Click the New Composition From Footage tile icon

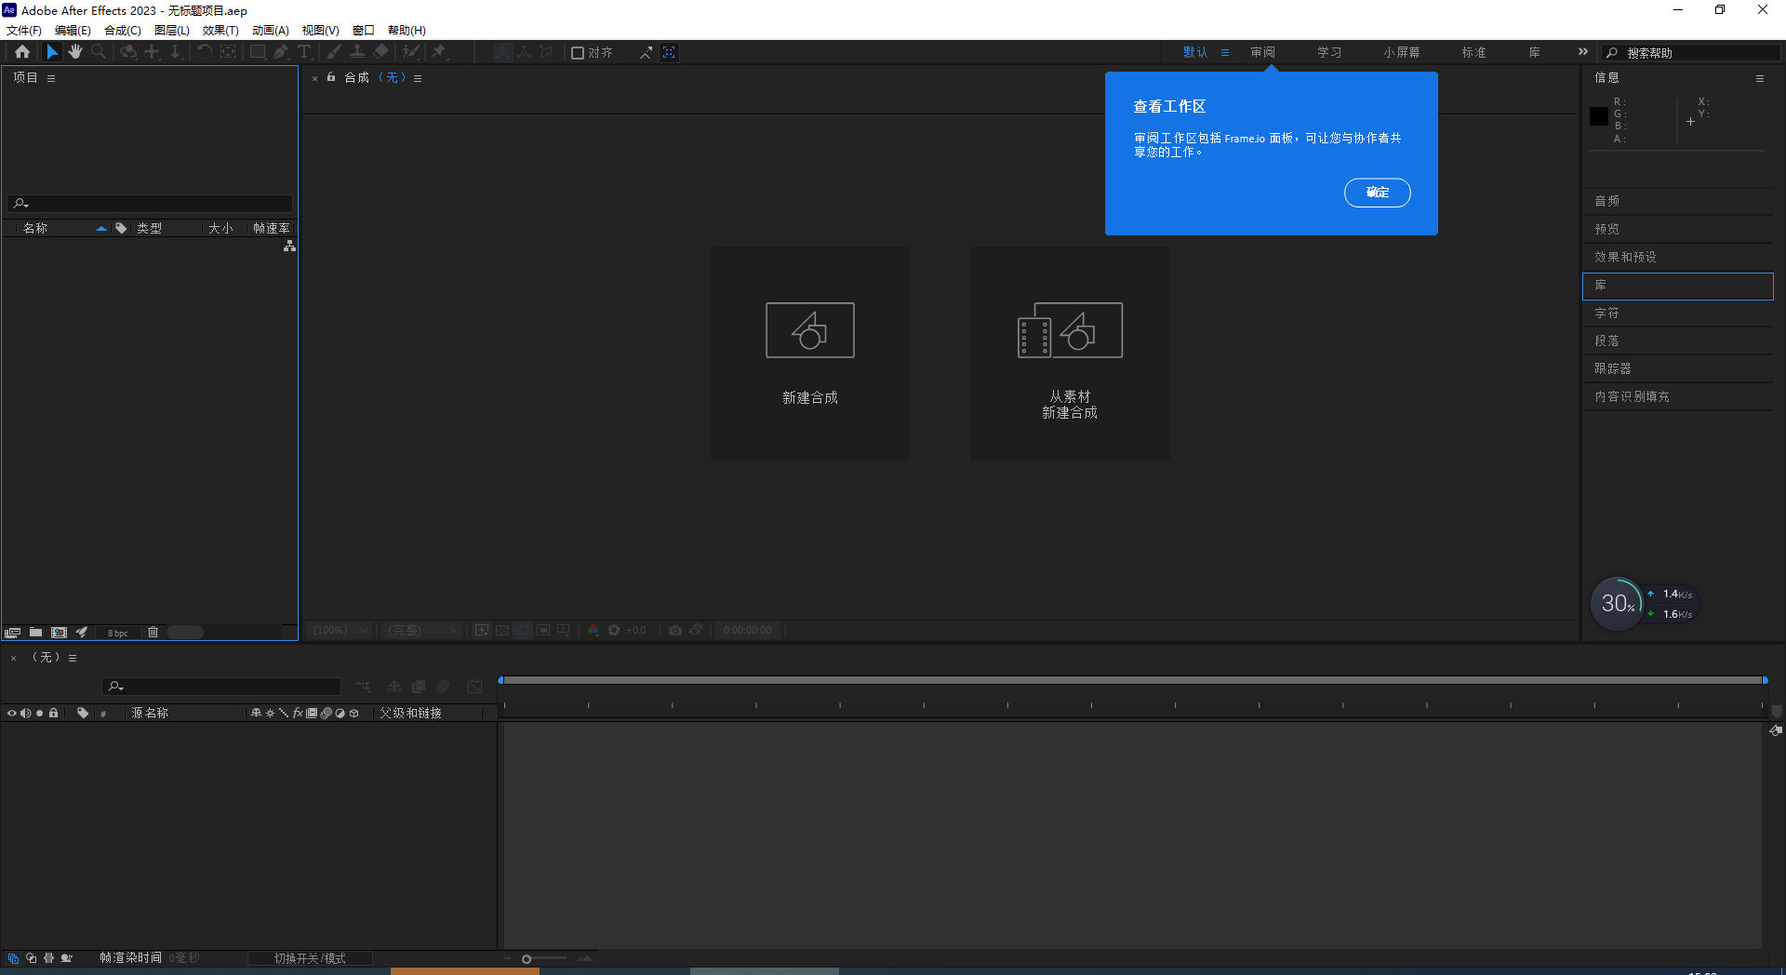point(1070,330)
